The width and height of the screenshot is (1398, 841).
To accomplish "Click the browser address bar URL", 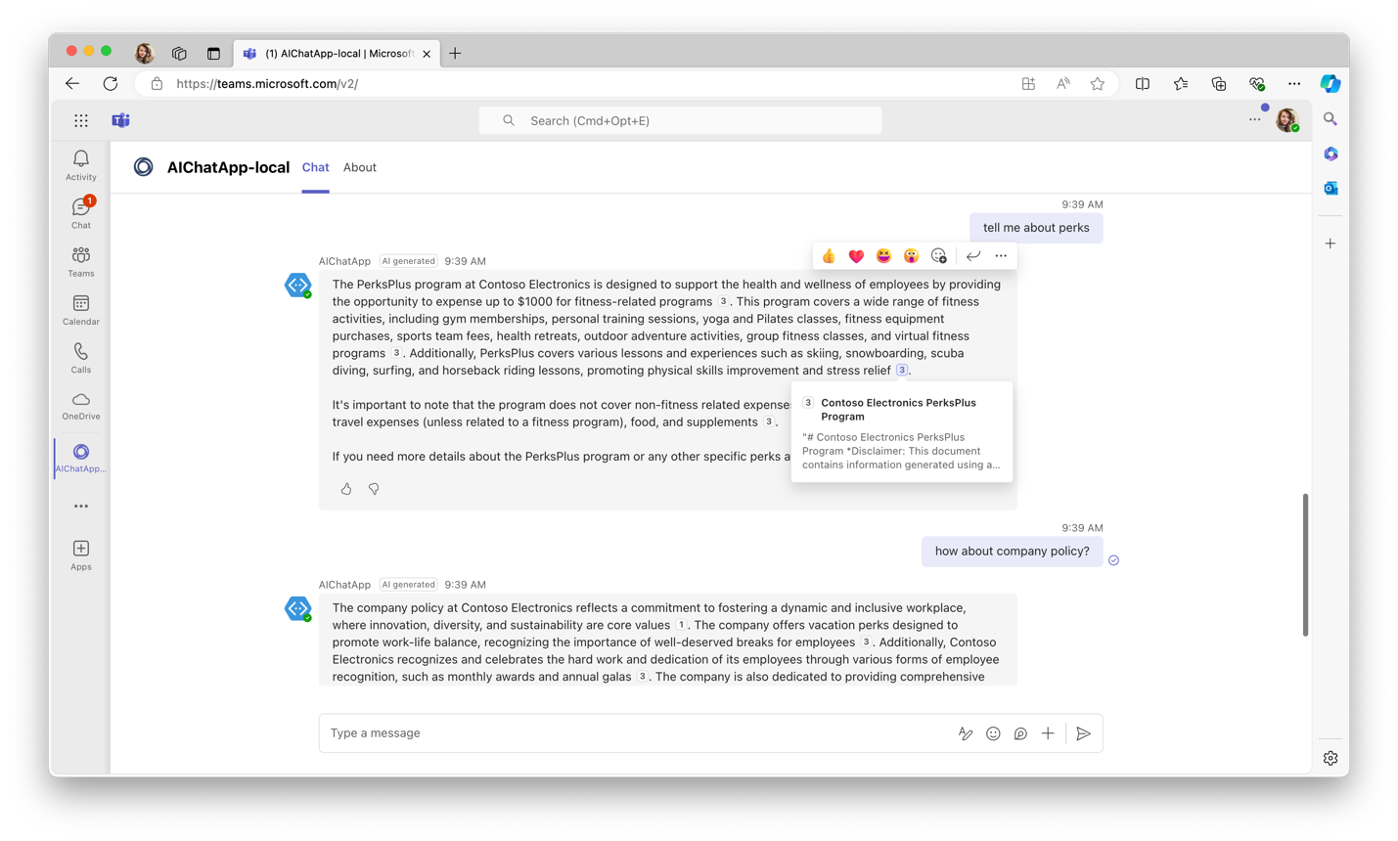I will [267, 84].
